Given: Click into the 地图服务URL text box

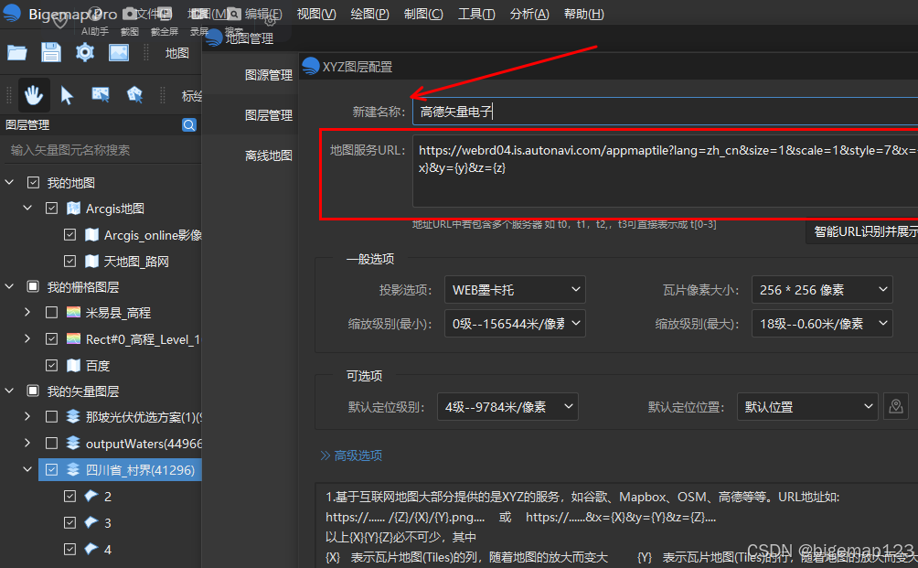Looking at the screenshot, I should tap(665, 170).
